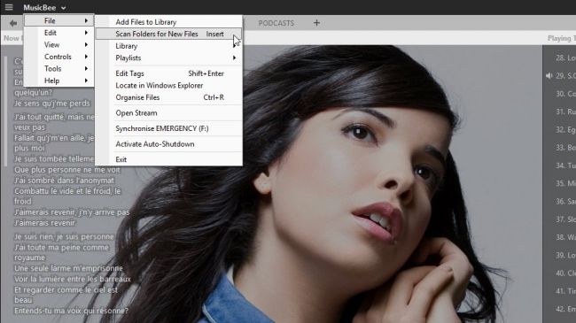Open the View menu
Viewport: 576px width, 323px height.
click(x=59, y=45)
